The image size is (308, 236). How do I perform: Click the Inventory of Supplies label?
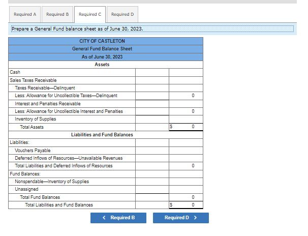pos(36,119)
